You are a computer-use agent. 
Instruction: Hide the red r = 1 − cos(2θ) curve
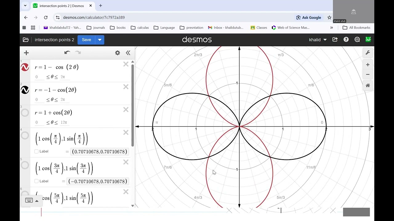click(25, 67)
